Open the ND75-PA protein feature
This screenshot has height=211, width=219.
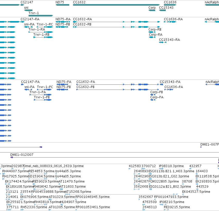click(62, 84)
